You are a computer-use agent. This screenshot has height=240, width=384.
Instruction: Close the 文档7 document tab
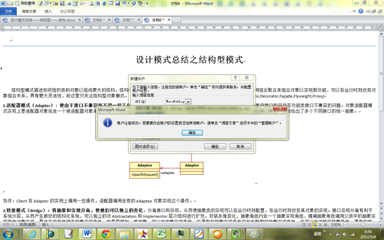(139, 20)
